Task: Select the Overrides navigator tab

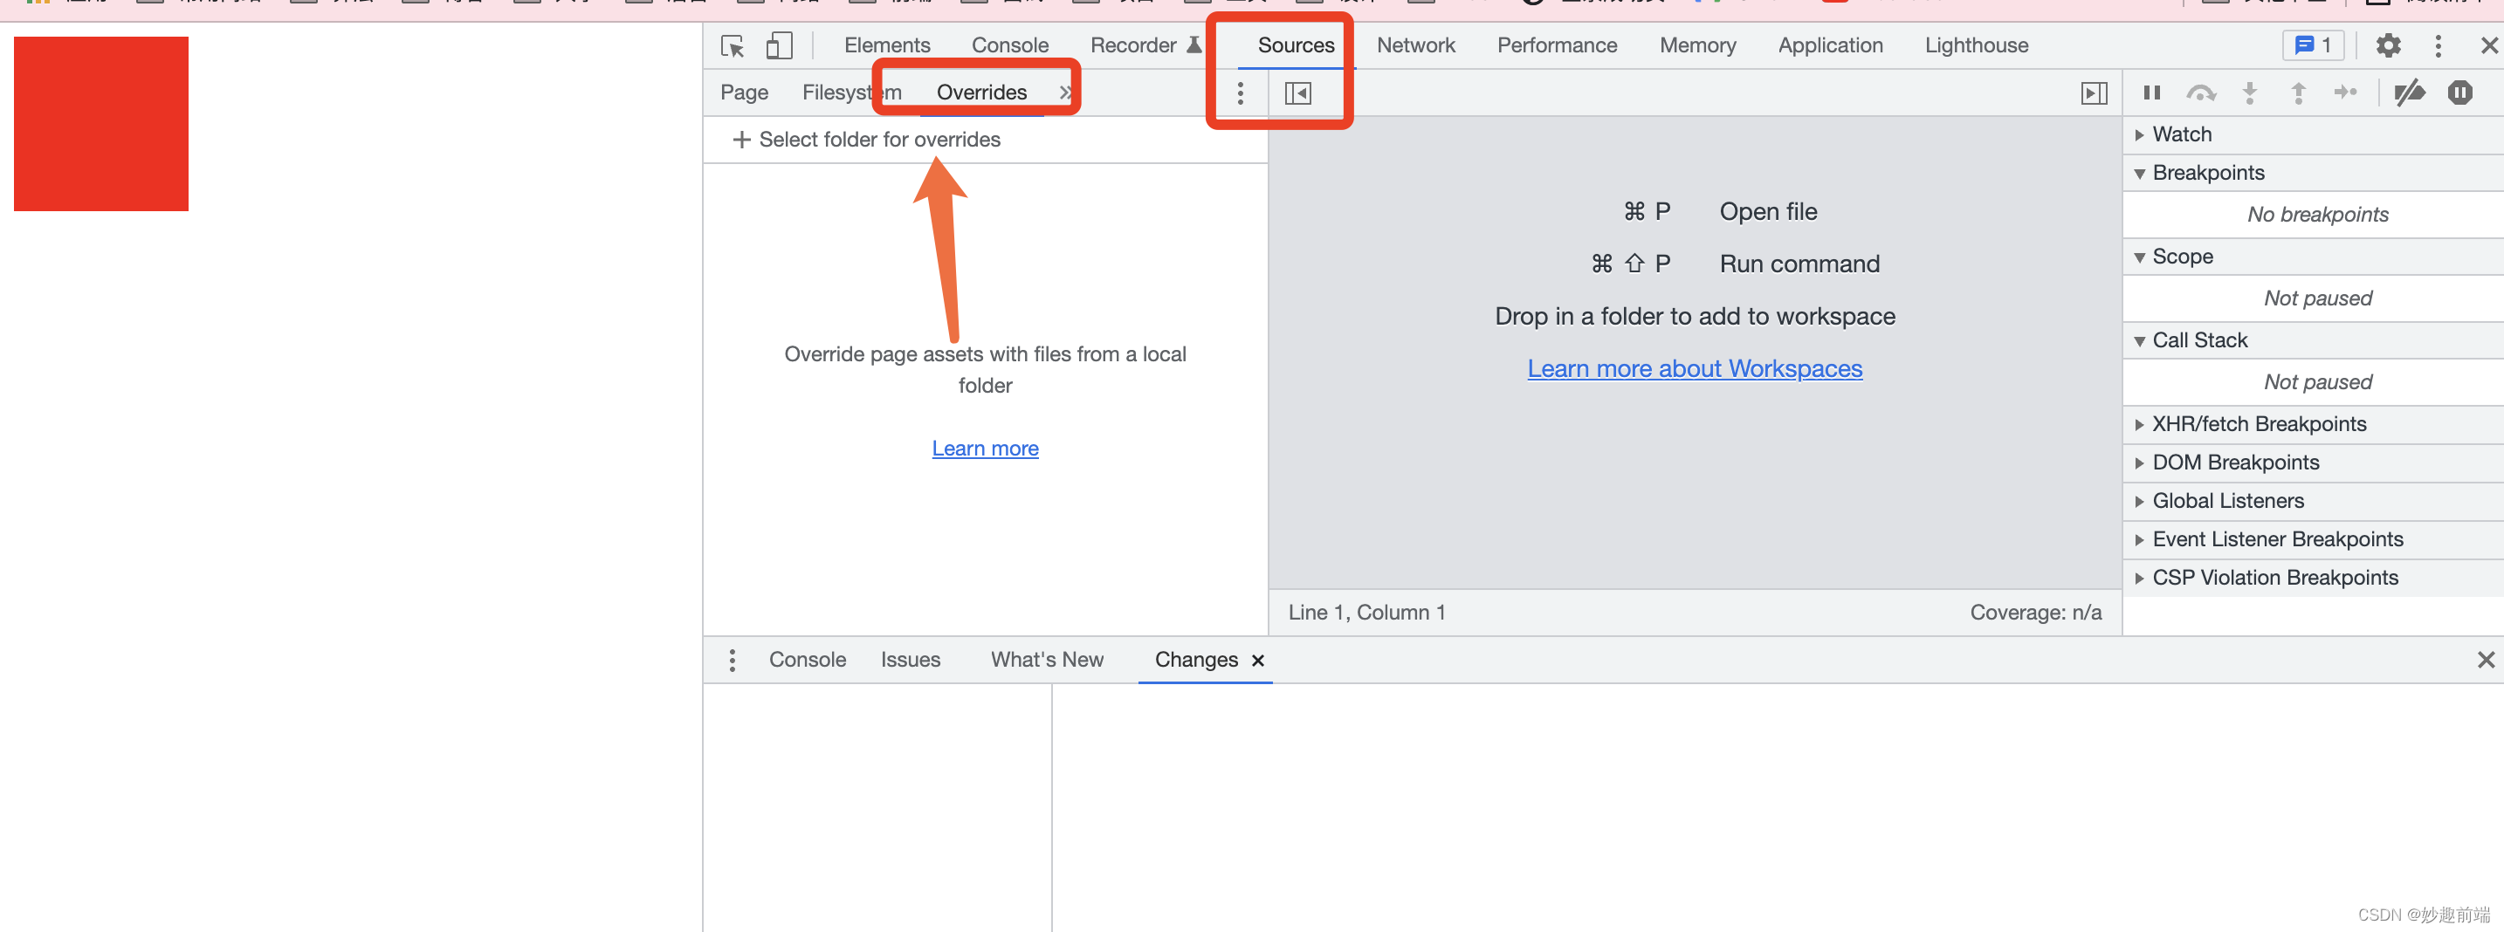Action: pyautogui.click(x=980, y=93)
